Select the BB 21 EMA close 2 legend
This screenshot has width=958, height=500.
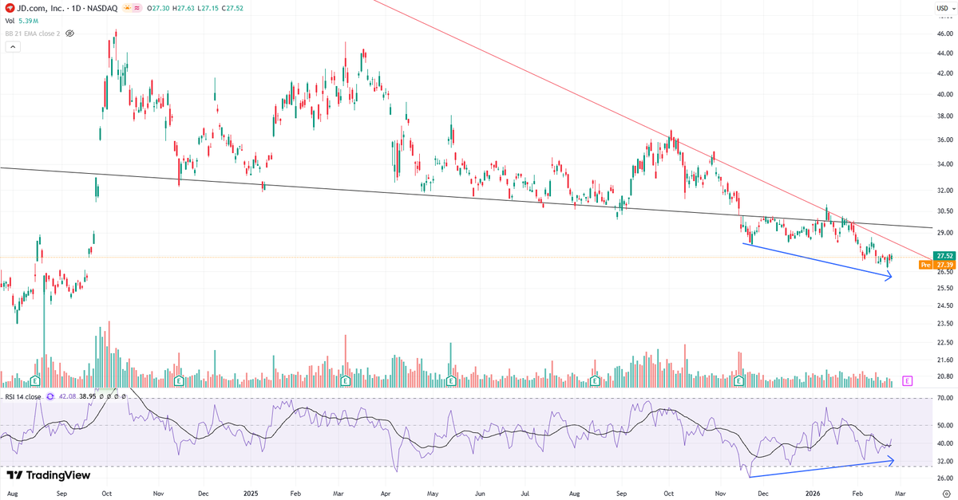[x=31, y=33]
